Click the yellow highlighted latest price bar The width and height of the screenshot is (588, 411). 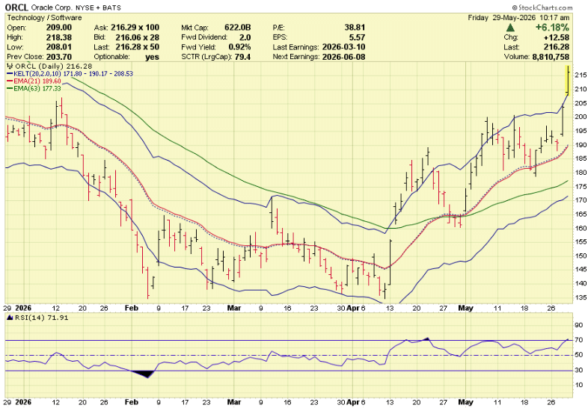tap(568, 80)
